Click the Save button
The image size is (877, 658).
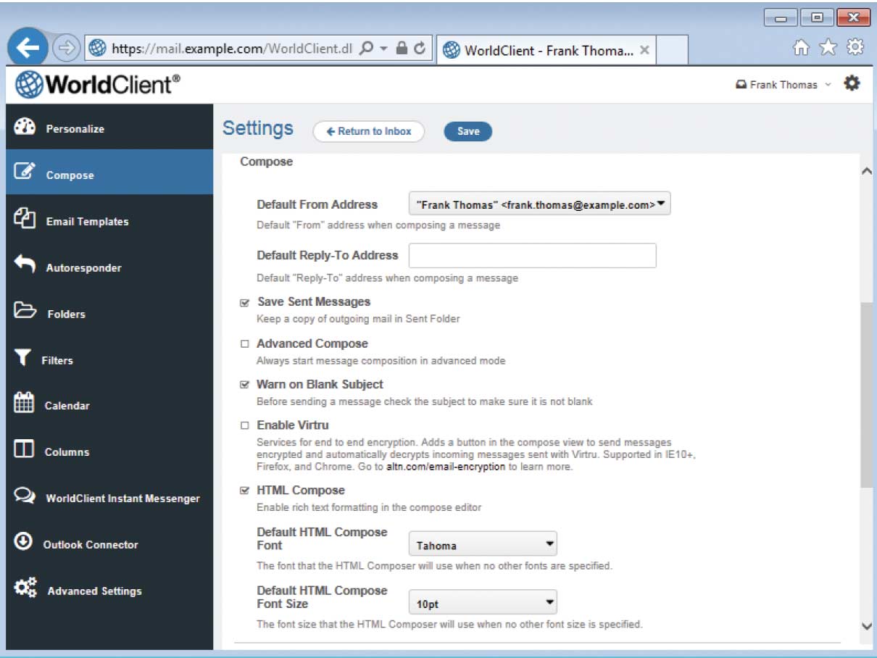point(468,131)
